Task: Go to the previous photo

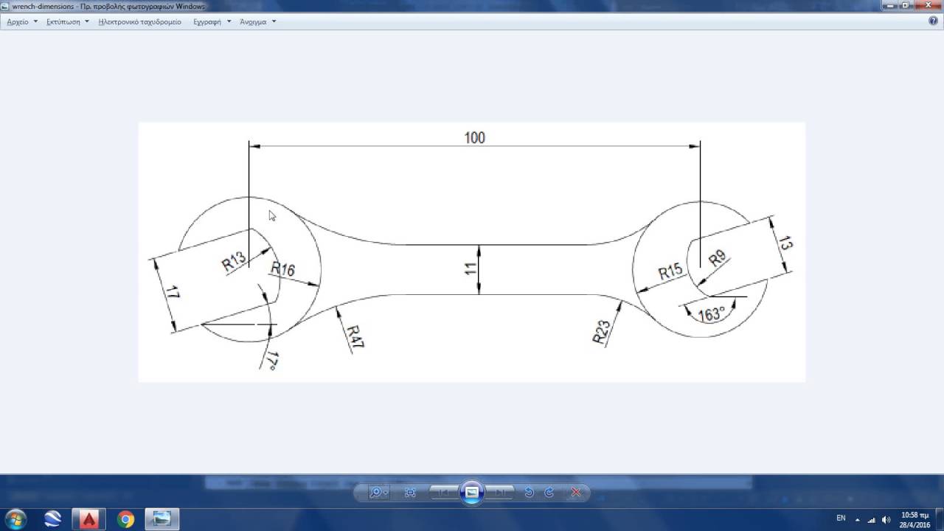Action: pyautogui.click(x=444, y=493)
